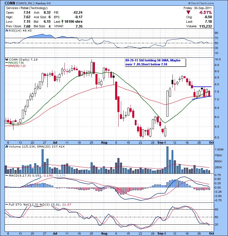Click the EMA(50) 7.23 legend text
Image resolution: width=228 pixels, height=236 pixels.
pos(17,66)
